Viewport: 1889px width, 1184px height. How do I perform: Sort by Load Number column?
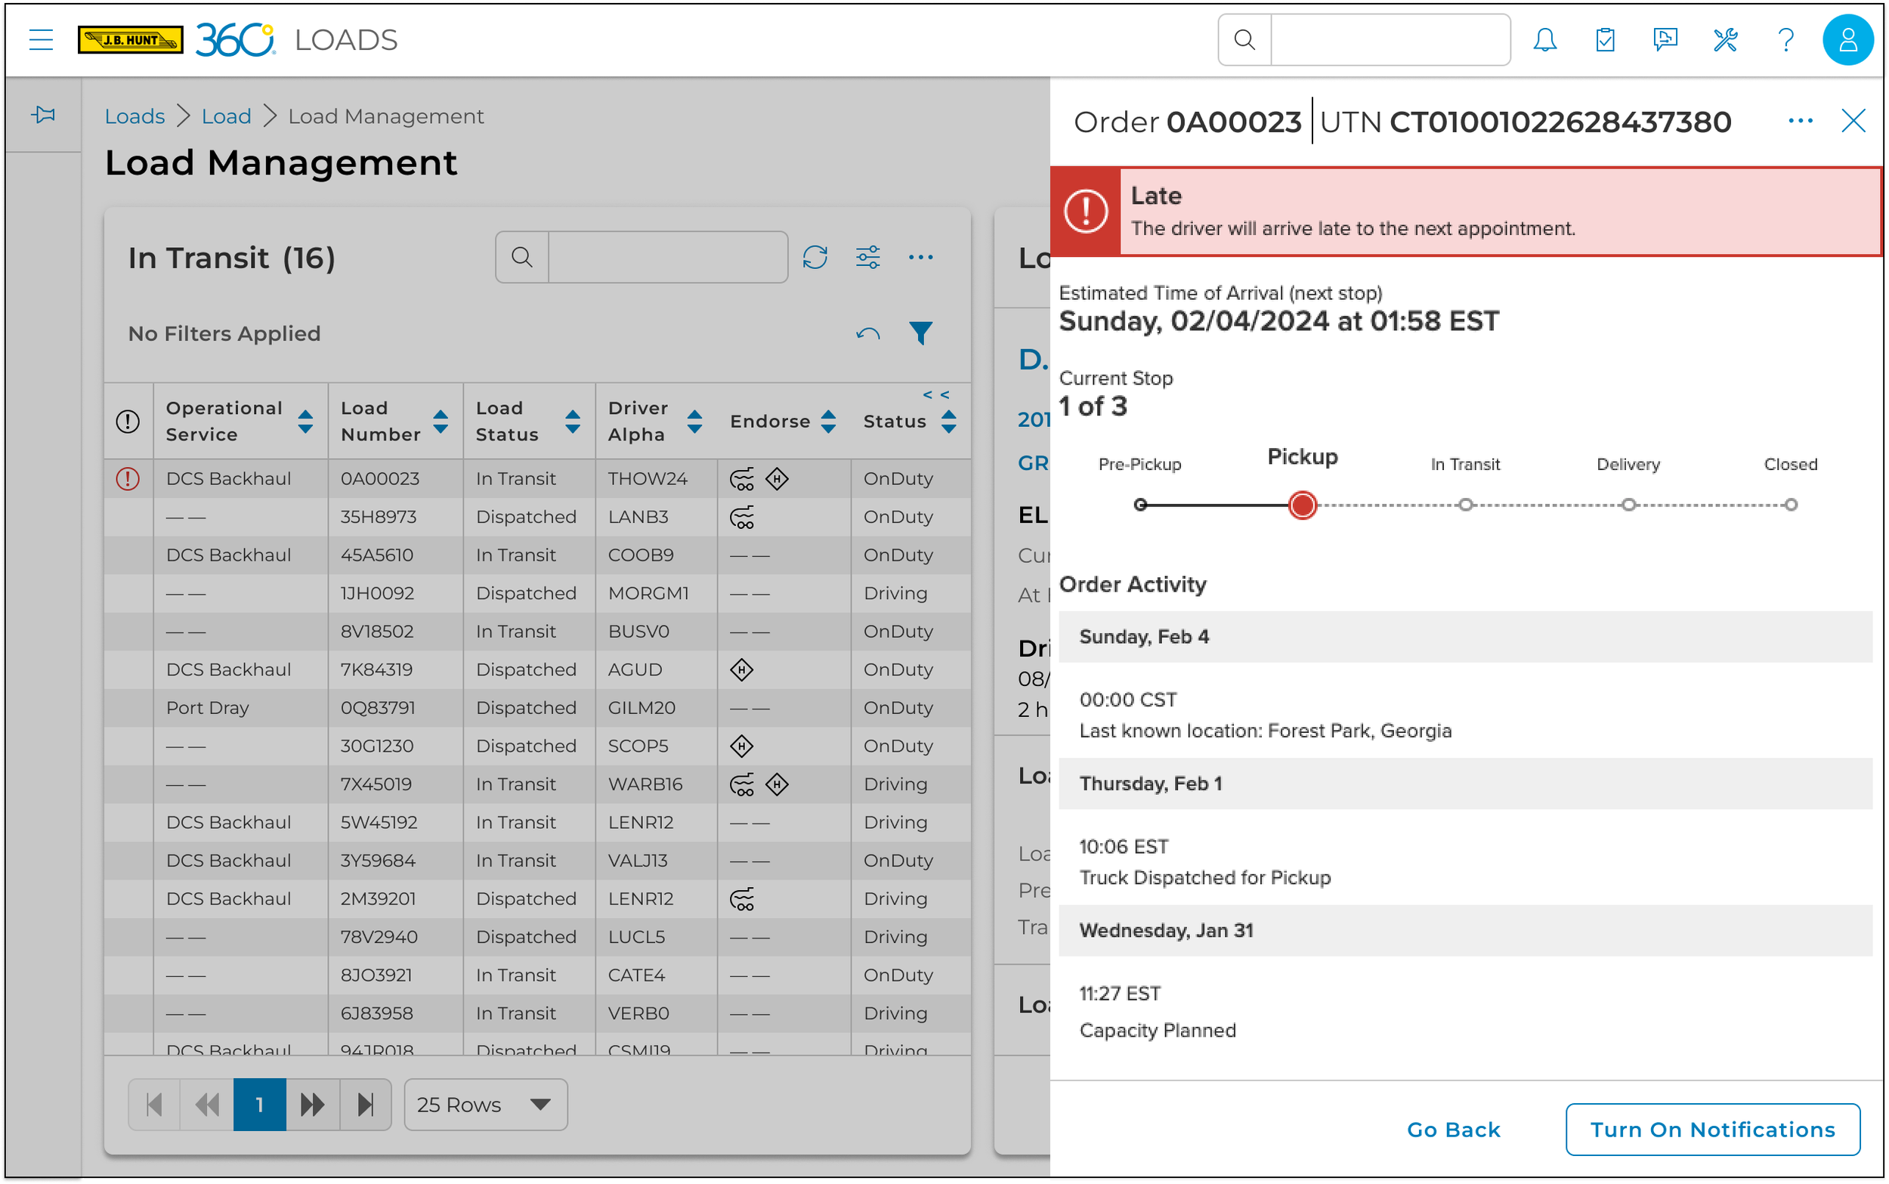[x=441, y=422]
